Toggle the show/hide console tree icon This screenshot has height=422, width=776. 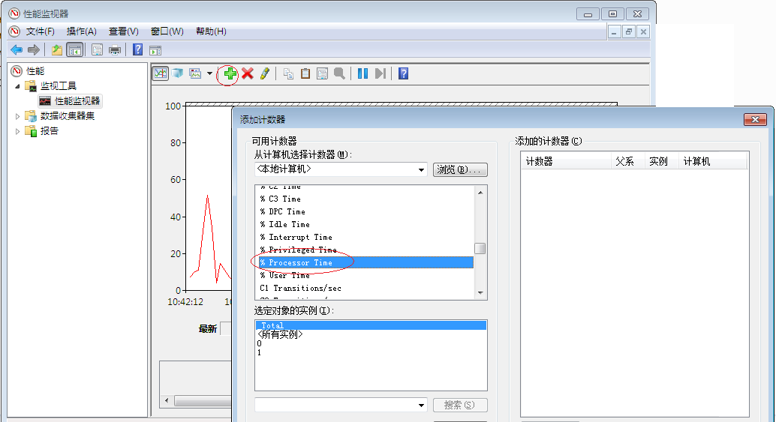click(75, 50)
